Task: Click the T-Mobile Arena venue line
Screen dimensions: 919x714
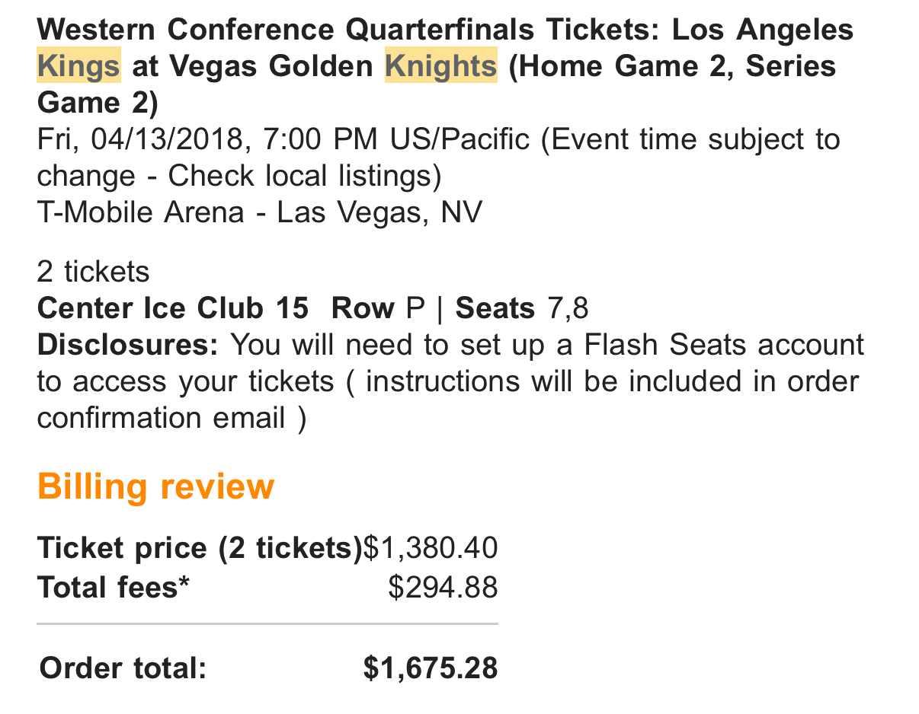Action: pyautogui.click(x=259, y=212)
